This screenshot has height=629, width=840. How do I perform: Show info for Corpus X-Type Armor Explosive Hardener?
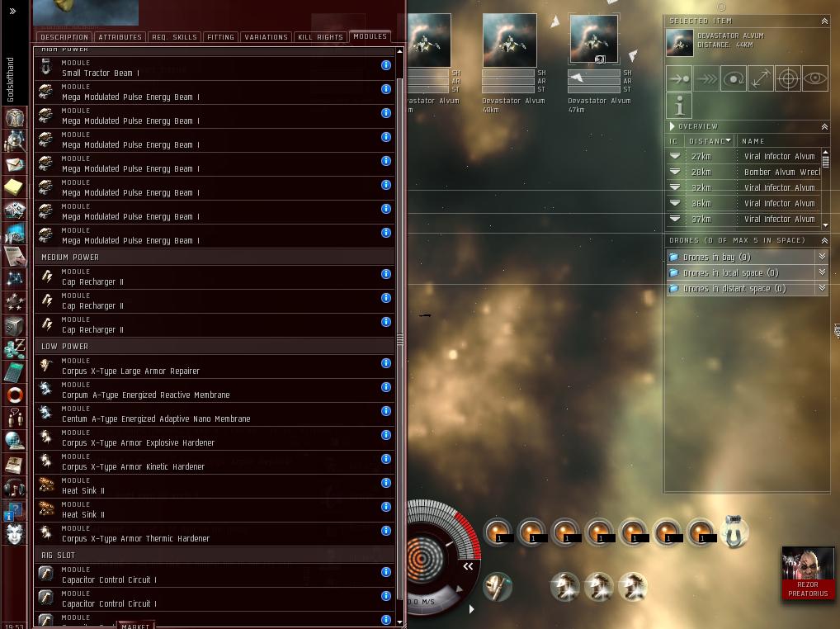click(x=385, y=435)
